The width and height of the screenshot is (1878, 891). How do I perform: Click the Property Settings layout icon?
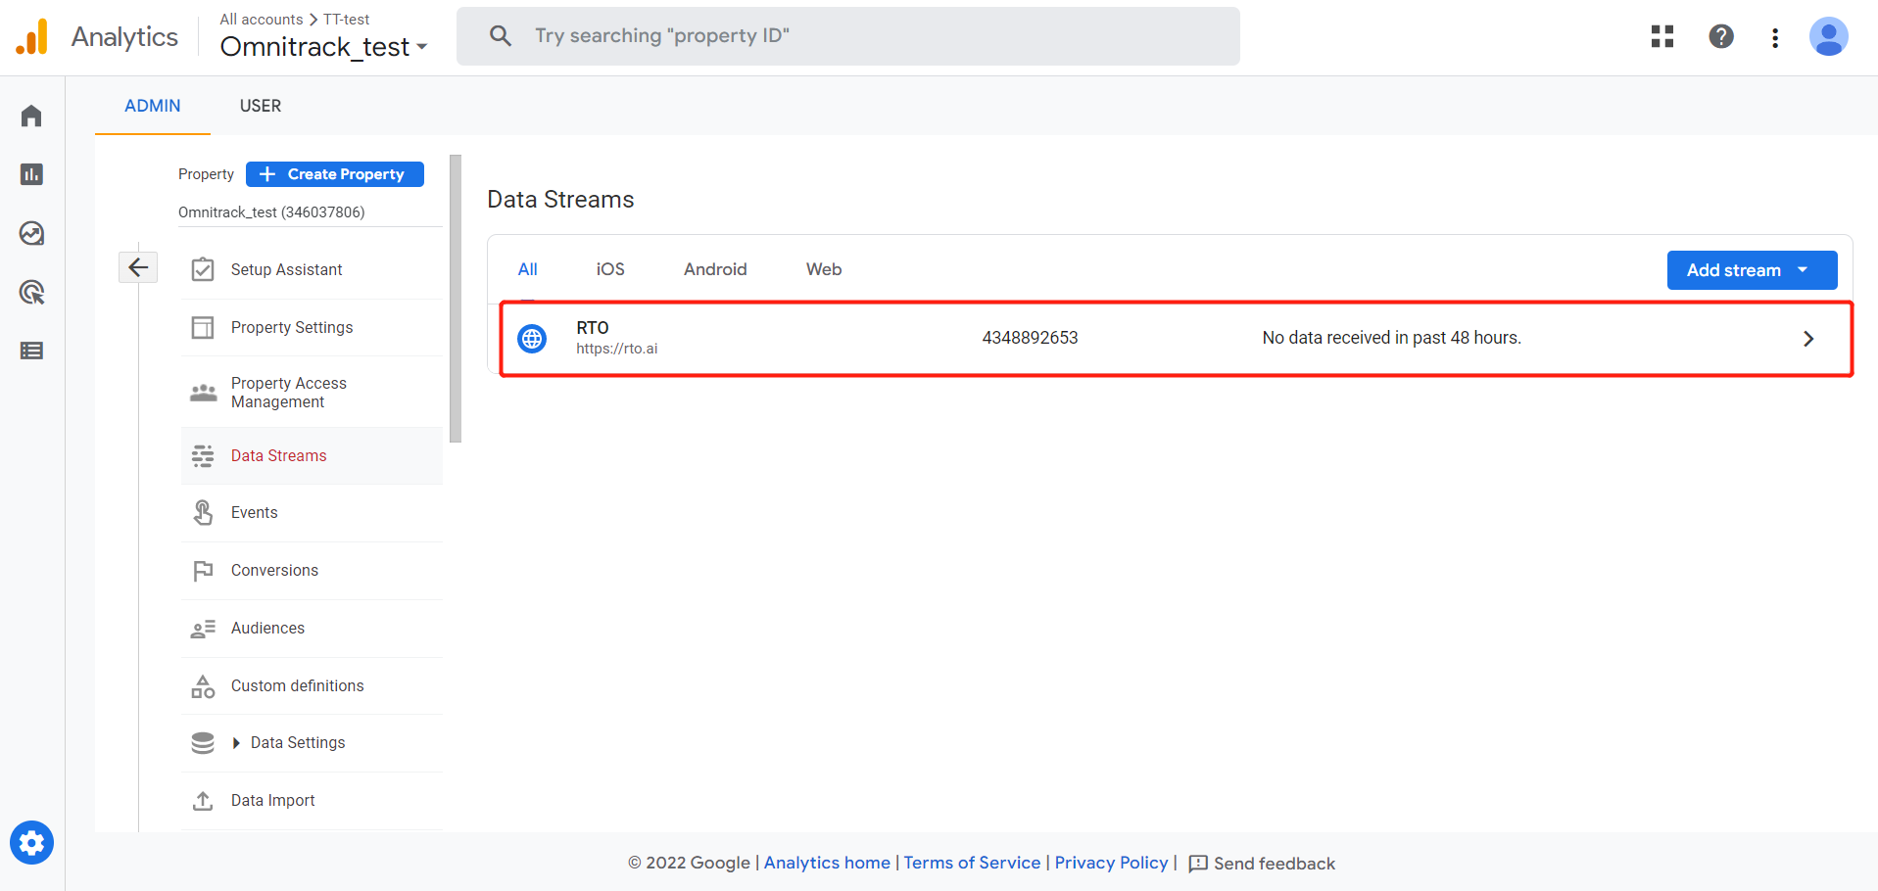203,327
